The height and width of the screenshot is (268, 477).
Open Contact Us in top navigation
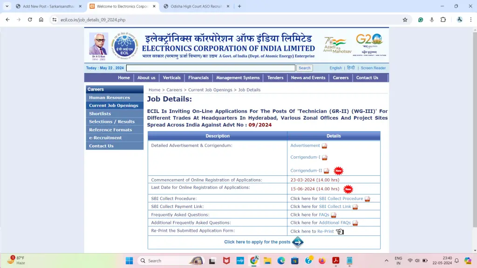pyautogui.click(x=367, y=78)
